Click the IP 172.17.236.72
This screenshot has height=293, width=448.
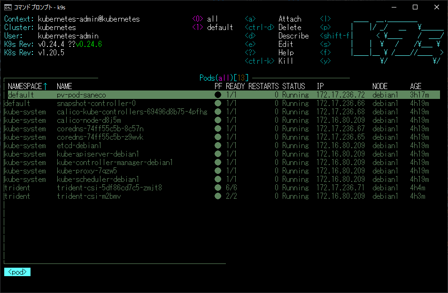(x=340, y=95)
